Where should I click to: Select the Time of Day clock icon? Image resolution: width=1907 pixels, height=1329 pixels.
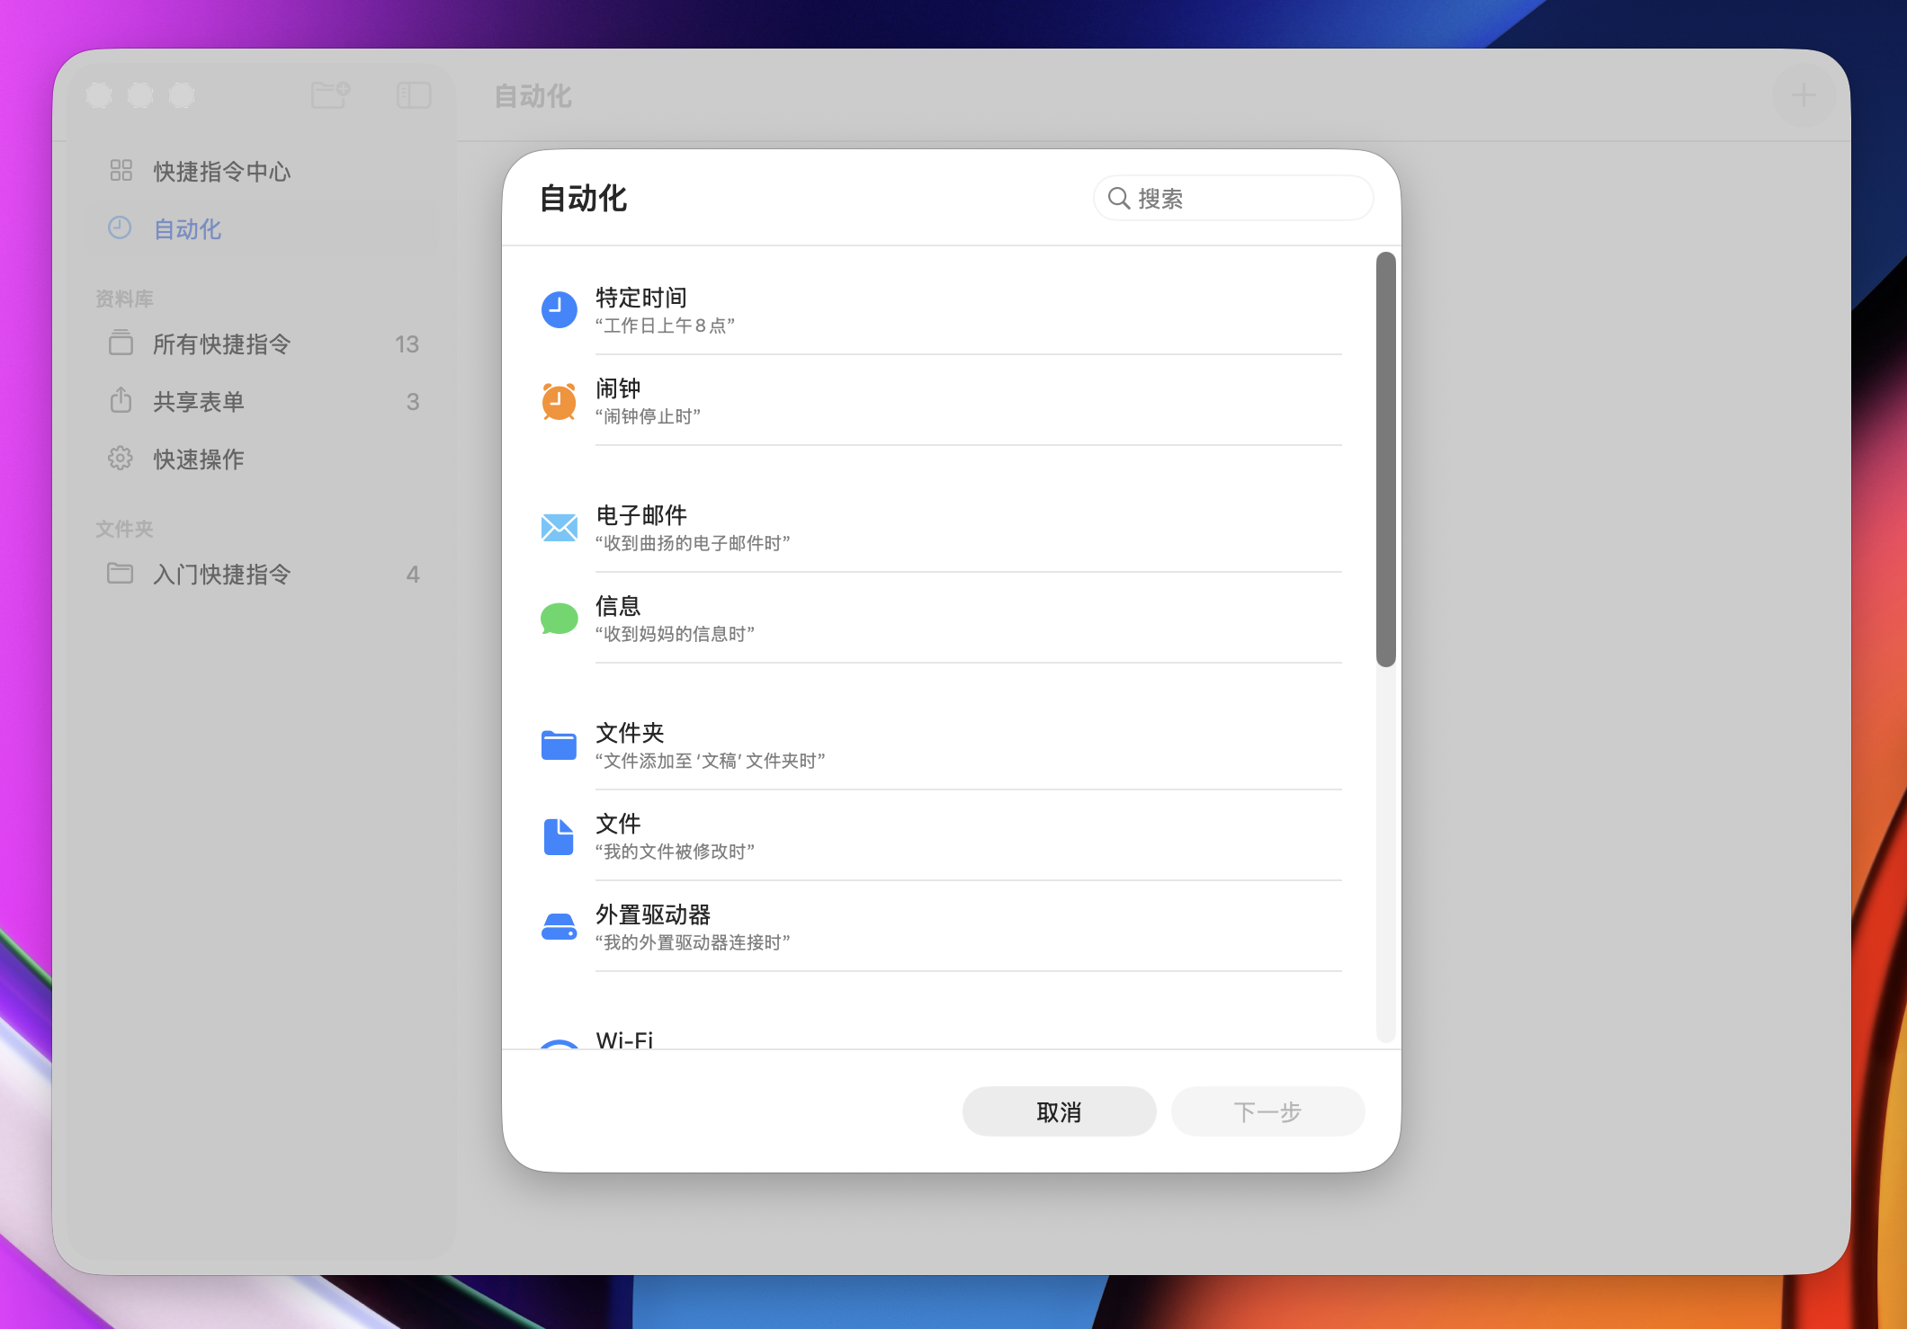pos(559,310)
